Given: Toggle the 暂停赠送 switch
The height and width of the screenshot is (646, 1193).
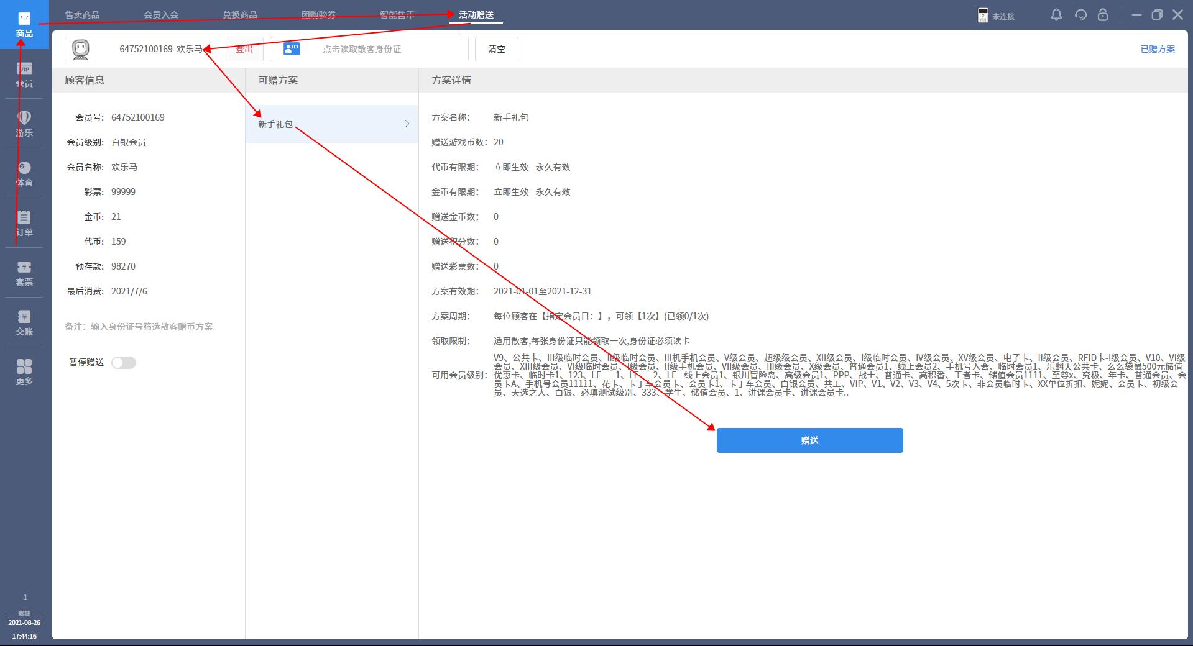Looking at the screenshot, I should coord(124,363).
